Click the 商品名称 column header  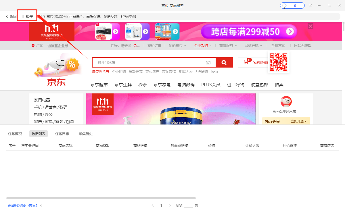coord(66,146)
